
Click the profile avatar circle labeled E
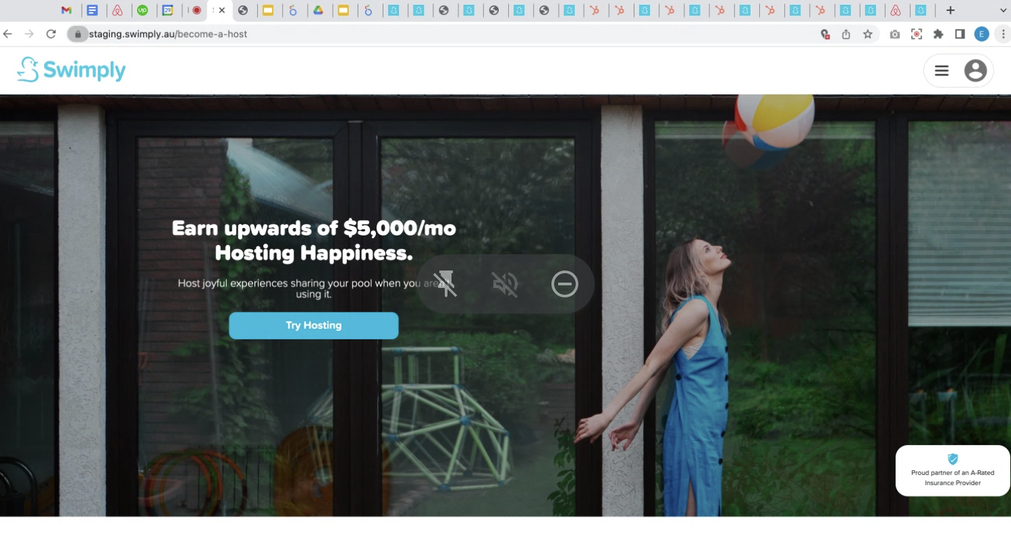click(x=982, y=34)
